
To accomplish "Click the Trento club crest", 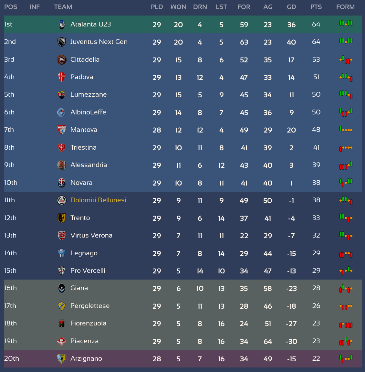I will click(x=62, y=218).
